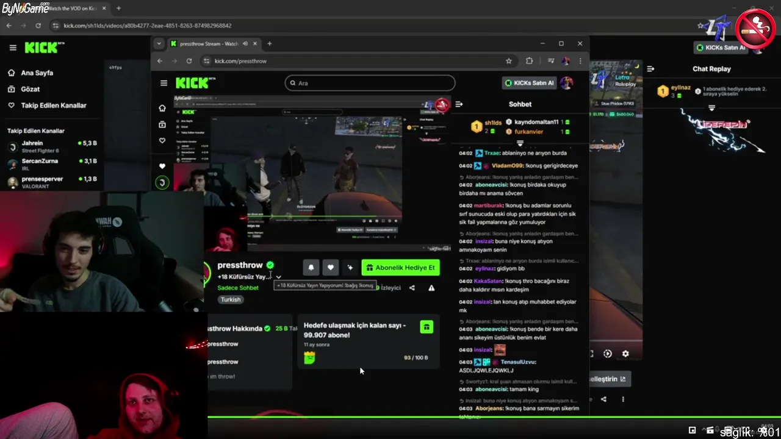Click eylinaz in Chat Replay leaderboard
Viewport: 781px width, 439px height.
[681, 88]
